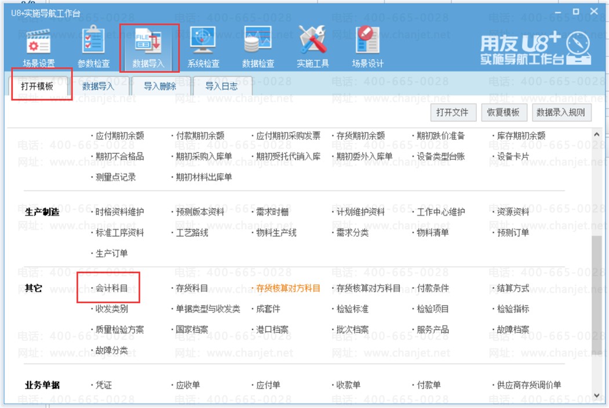609x408 pixels.
Task: Open the 凭证 template under 业务单据
Action: click(104, 385)
